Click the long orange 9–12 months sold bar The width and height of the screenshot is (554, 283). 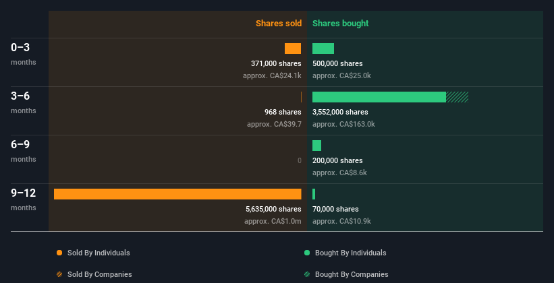tap(177, 194)
